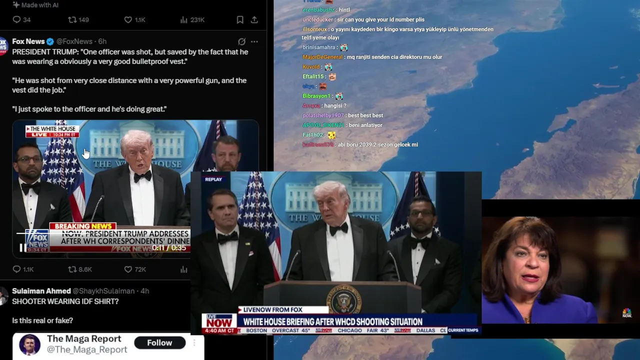Click chat username erenbabushz
The width and height of the screenshot is (640, 360).
[x=318, y=10]
